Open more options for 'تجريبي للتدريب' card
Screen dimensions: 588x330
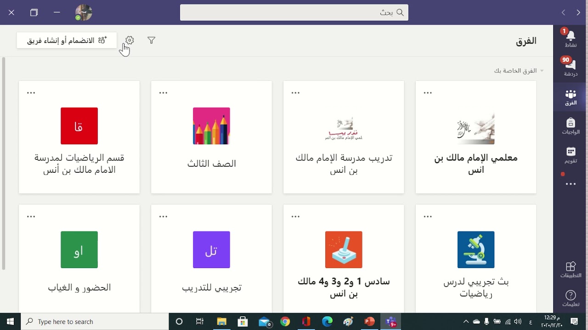[x=163, y=216]
